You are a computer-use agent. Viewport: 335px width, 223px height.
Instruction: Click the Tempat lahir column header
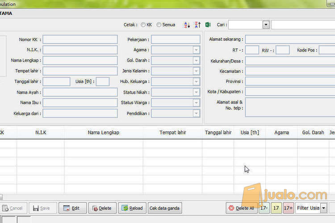172,132
